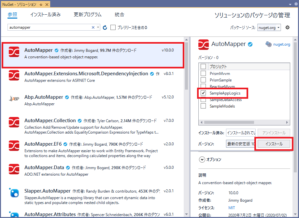Click the large AutoMapper logo in details pane
This screenshot has width=299, height=218.
click(204, 44)
